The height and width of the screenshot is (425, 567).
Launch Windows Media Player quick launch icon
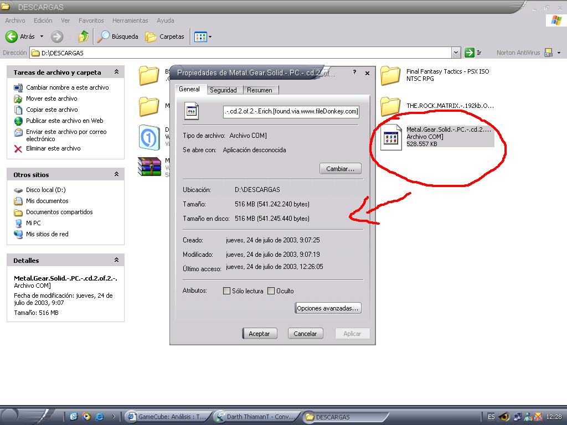(86, 417)
